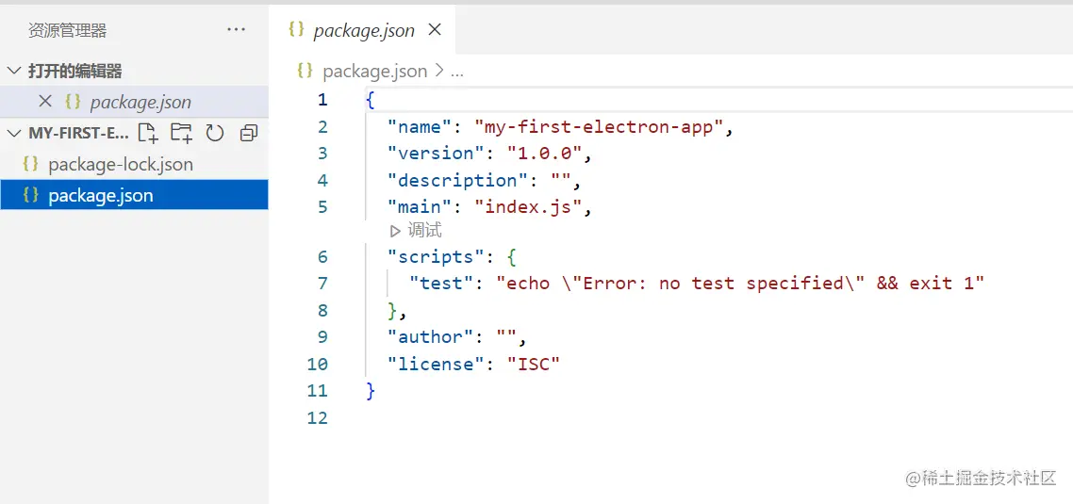This screenshot has width=1073, height=504.
Task: Collapse the MY-FIRST-E... project folder section
Action: point(14,133)
